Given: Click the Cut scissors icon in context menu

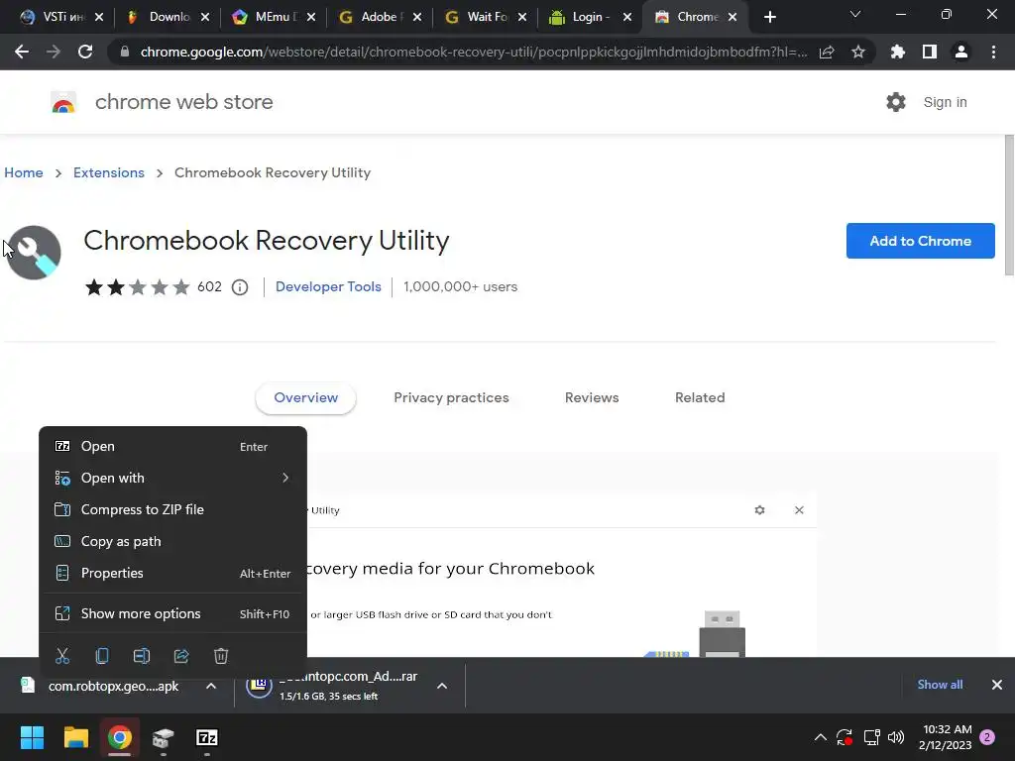Looking at the screenshot, I should tap(62, 656).
